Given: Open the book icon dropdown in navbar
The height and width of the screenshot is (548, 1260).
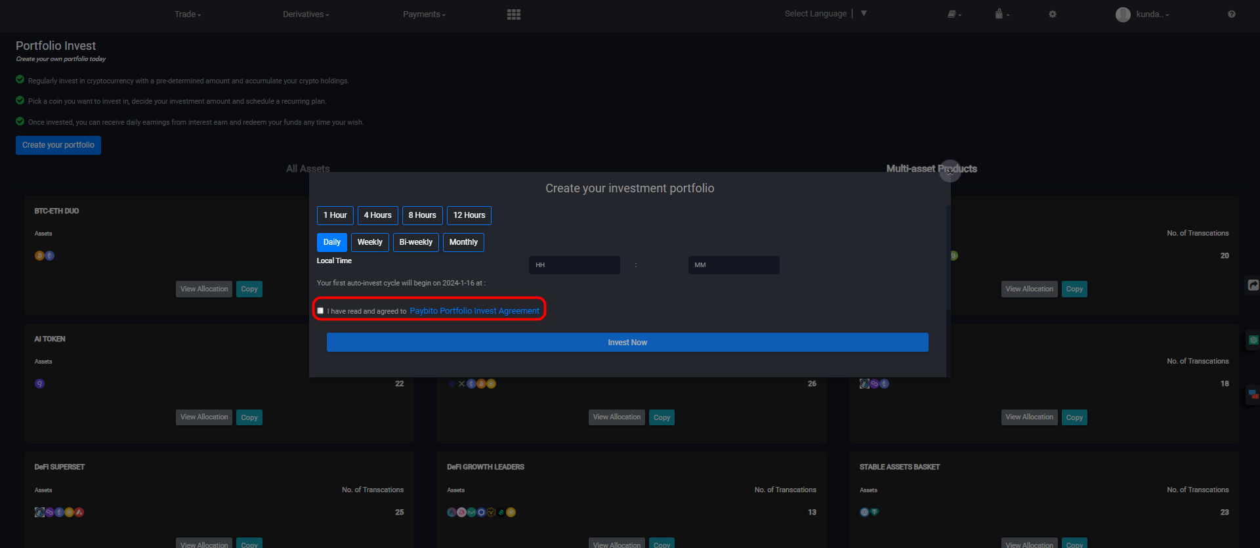Looking at the screenshot, I should click(x=953, y=14).
